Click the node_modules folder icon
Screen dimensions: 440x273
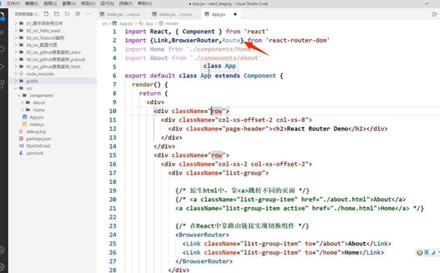pyautogui.click(x=21, y=74)
